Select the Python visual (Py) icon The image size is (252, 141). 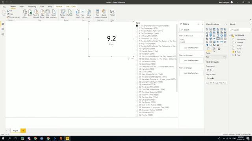[x=222, y=42]
